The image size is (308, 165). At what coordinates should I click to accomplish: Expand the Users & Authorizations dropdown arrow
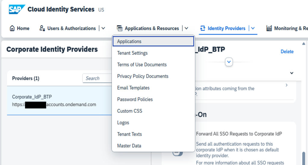coord(103,28)
